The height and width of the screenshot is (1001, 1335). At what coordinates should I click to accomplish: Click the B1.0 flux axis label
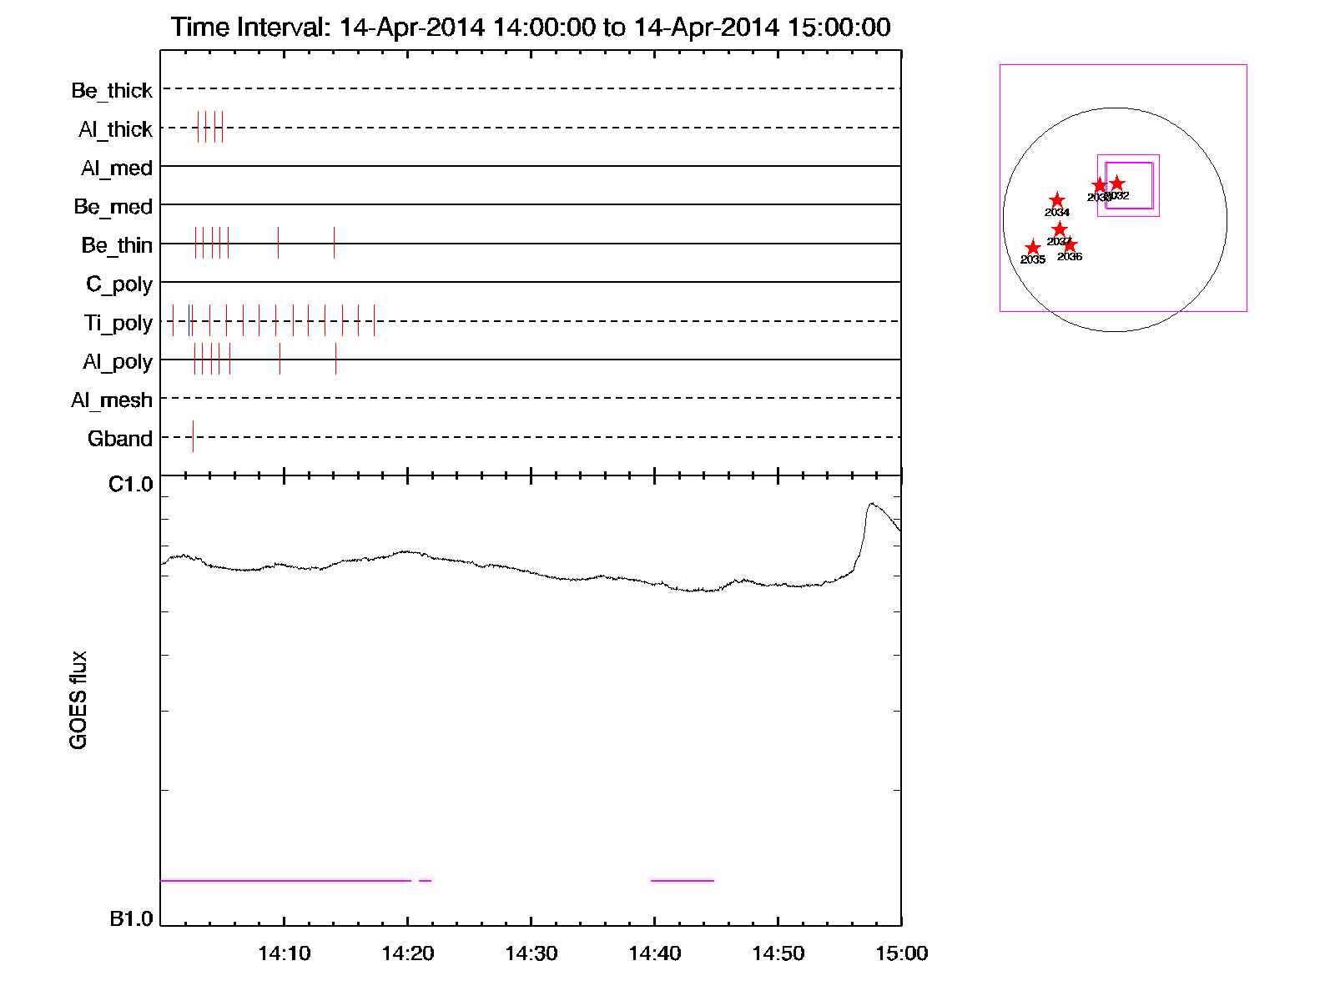click(131, 919)
